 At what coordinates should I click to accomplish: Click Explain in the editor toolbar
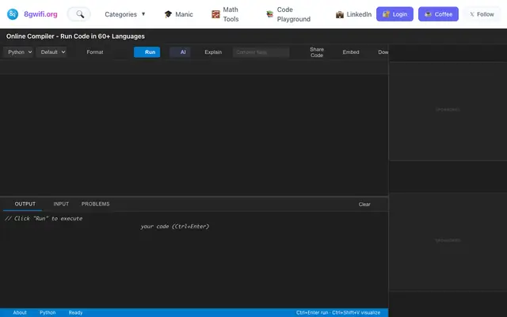[x=213, y=52]
